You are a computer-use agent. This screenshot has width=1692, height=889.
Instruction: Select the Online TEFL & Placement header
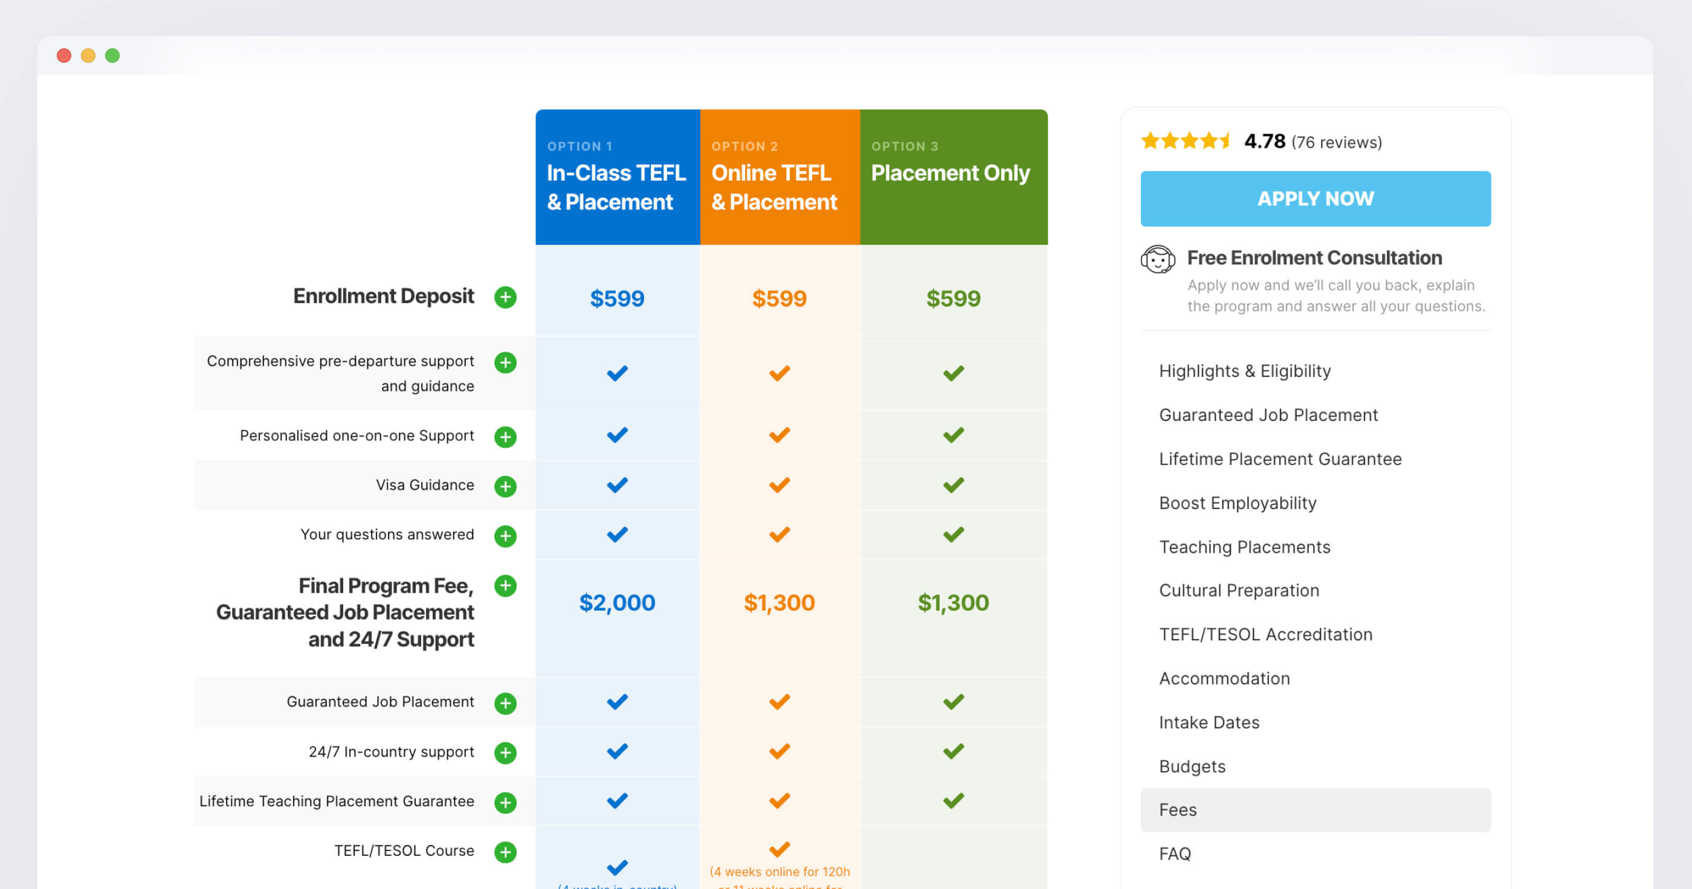pyautogui.click(x=780, y=178)
